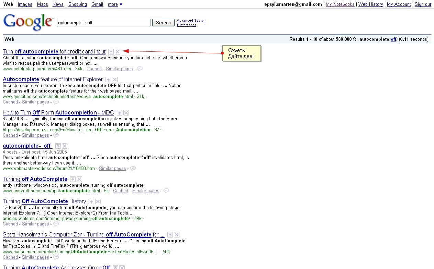434x269 pixels.
Task: Promote 'Autocomplete feature of Internet Explorer' result
Action: (x=108, y=80)
